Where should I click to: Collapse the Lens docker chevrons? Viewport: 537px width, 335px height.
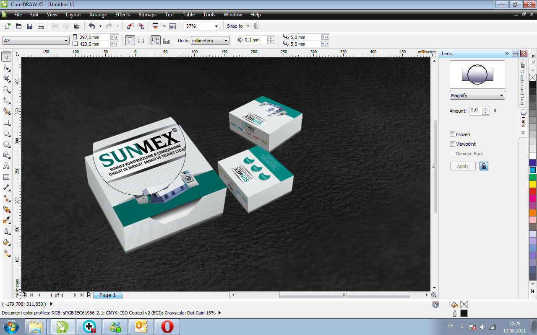[507, 54]
